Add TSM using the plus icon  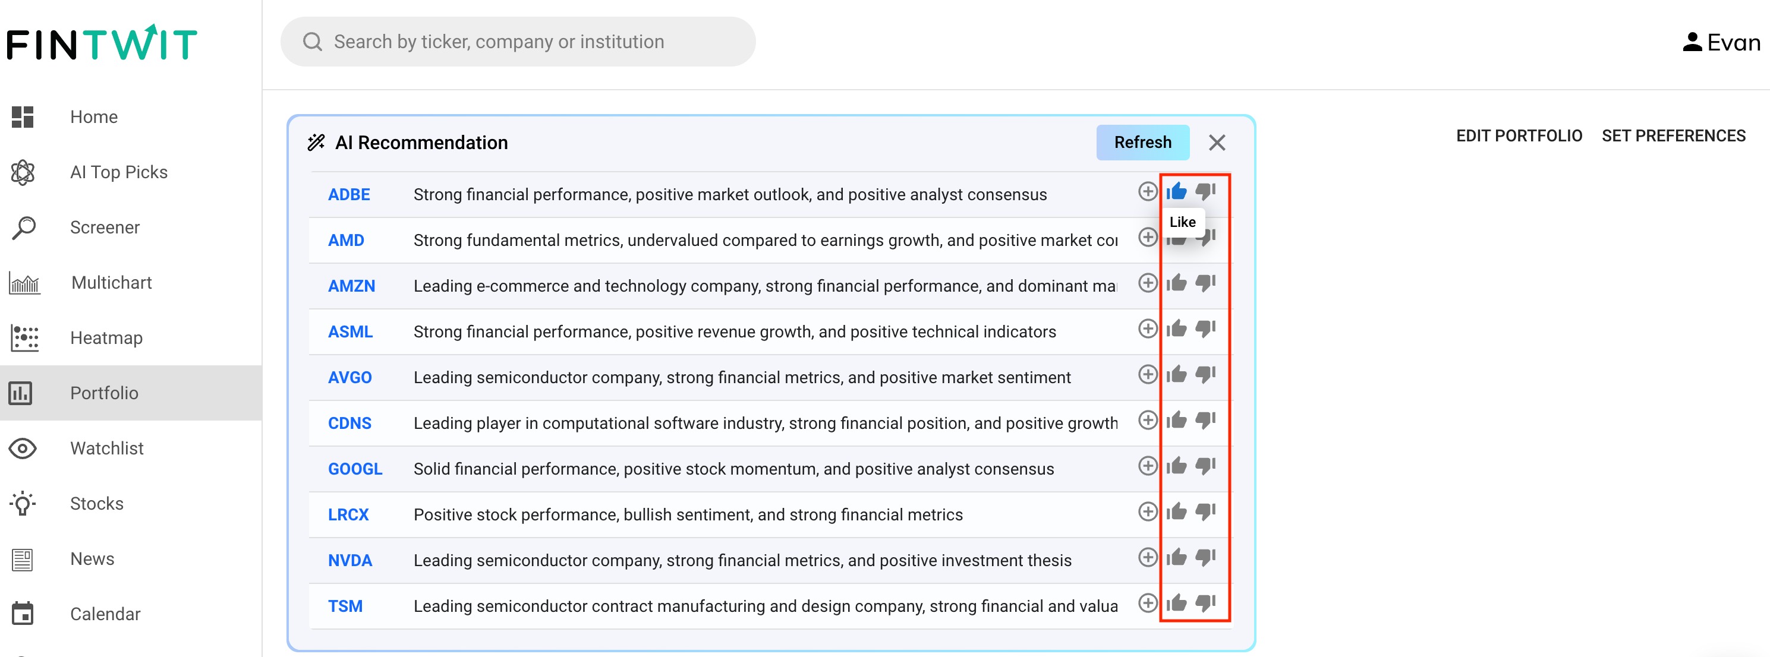(x=1148, y=604)
